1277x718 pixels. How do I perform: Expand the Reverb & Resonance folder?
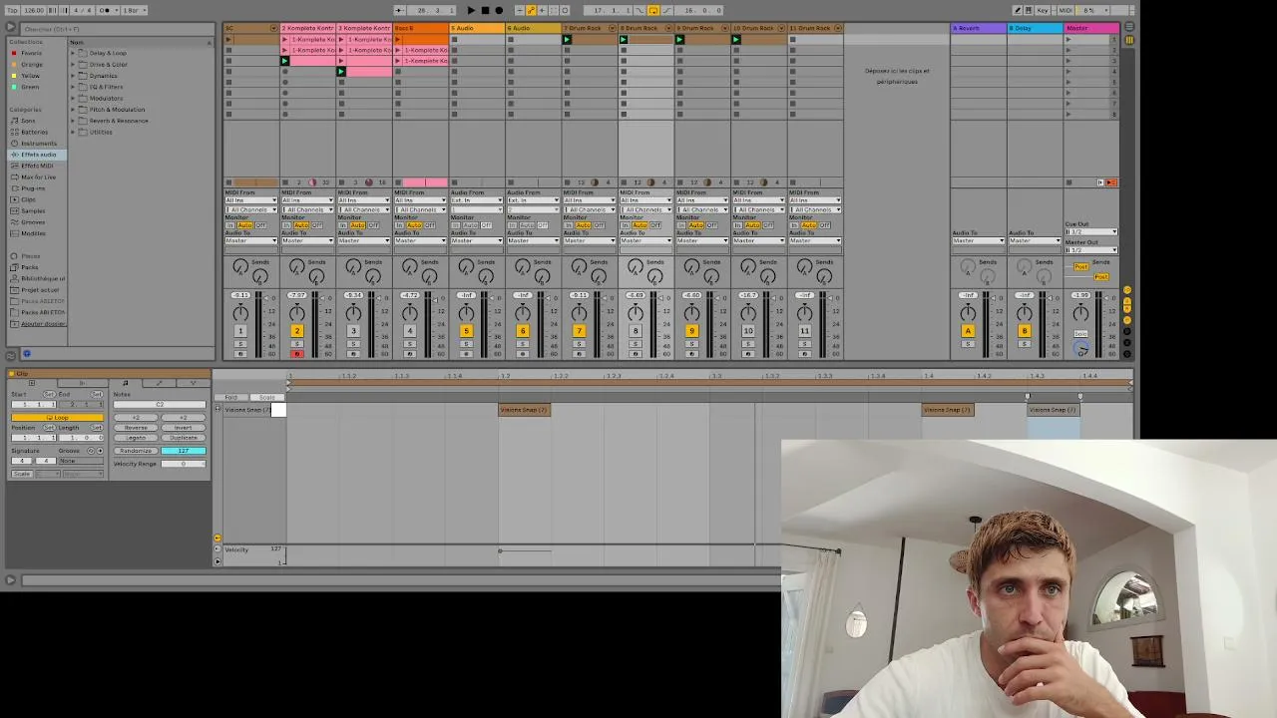73,121
